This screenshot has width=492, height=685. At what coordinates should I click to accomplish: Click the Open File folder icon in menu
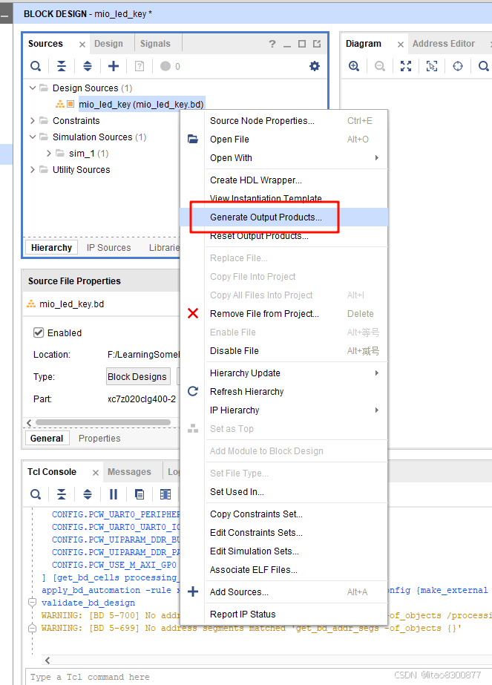click(x=193, y=139)
